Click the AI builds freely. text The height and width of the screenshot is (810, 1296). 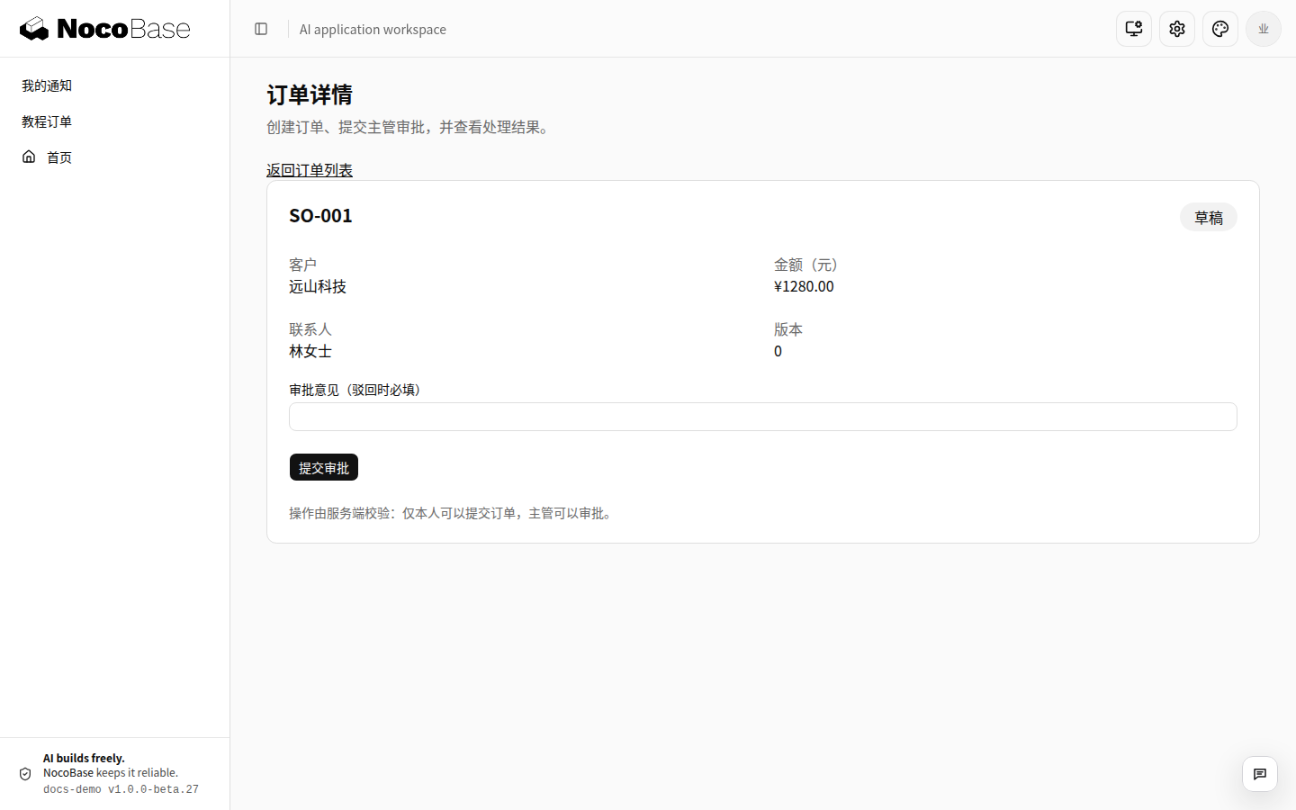[84, 758]
